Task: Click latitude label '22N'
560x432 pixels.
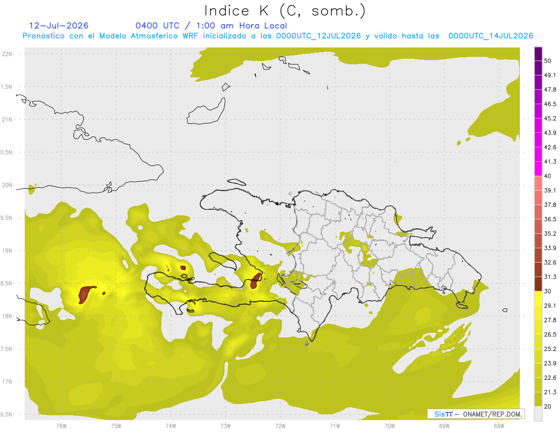Action: [7, 54]
